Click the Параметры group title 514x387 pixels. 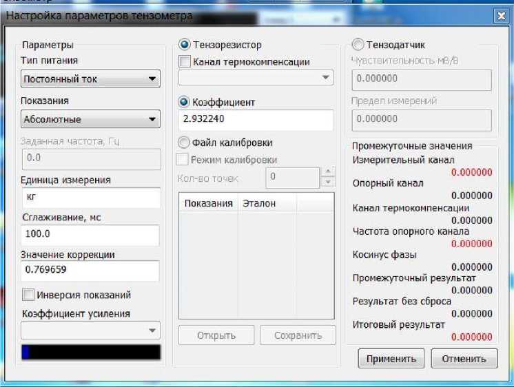pyautogui.click(x=48, y=45)
